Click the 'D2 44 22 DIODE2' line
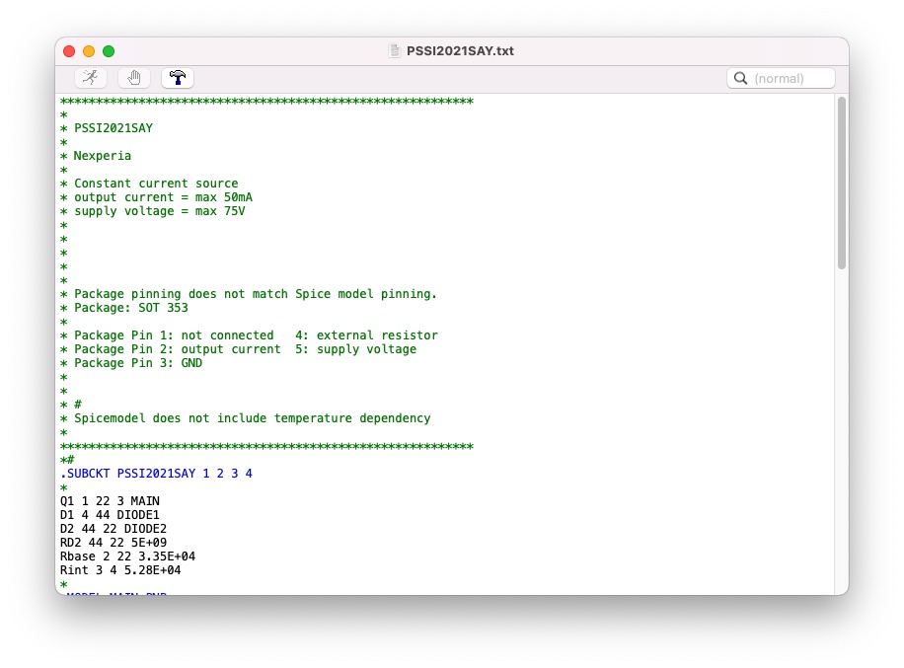This screenshot has width=904, height=668. [113, 529]
